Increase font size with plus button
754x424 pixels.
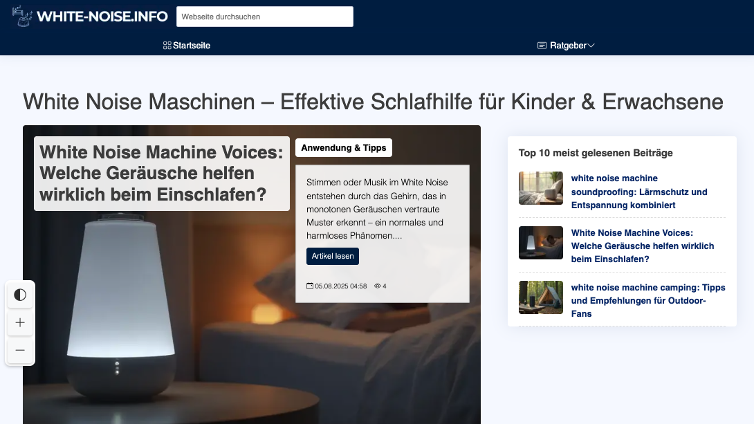click(x=20, y=323)
